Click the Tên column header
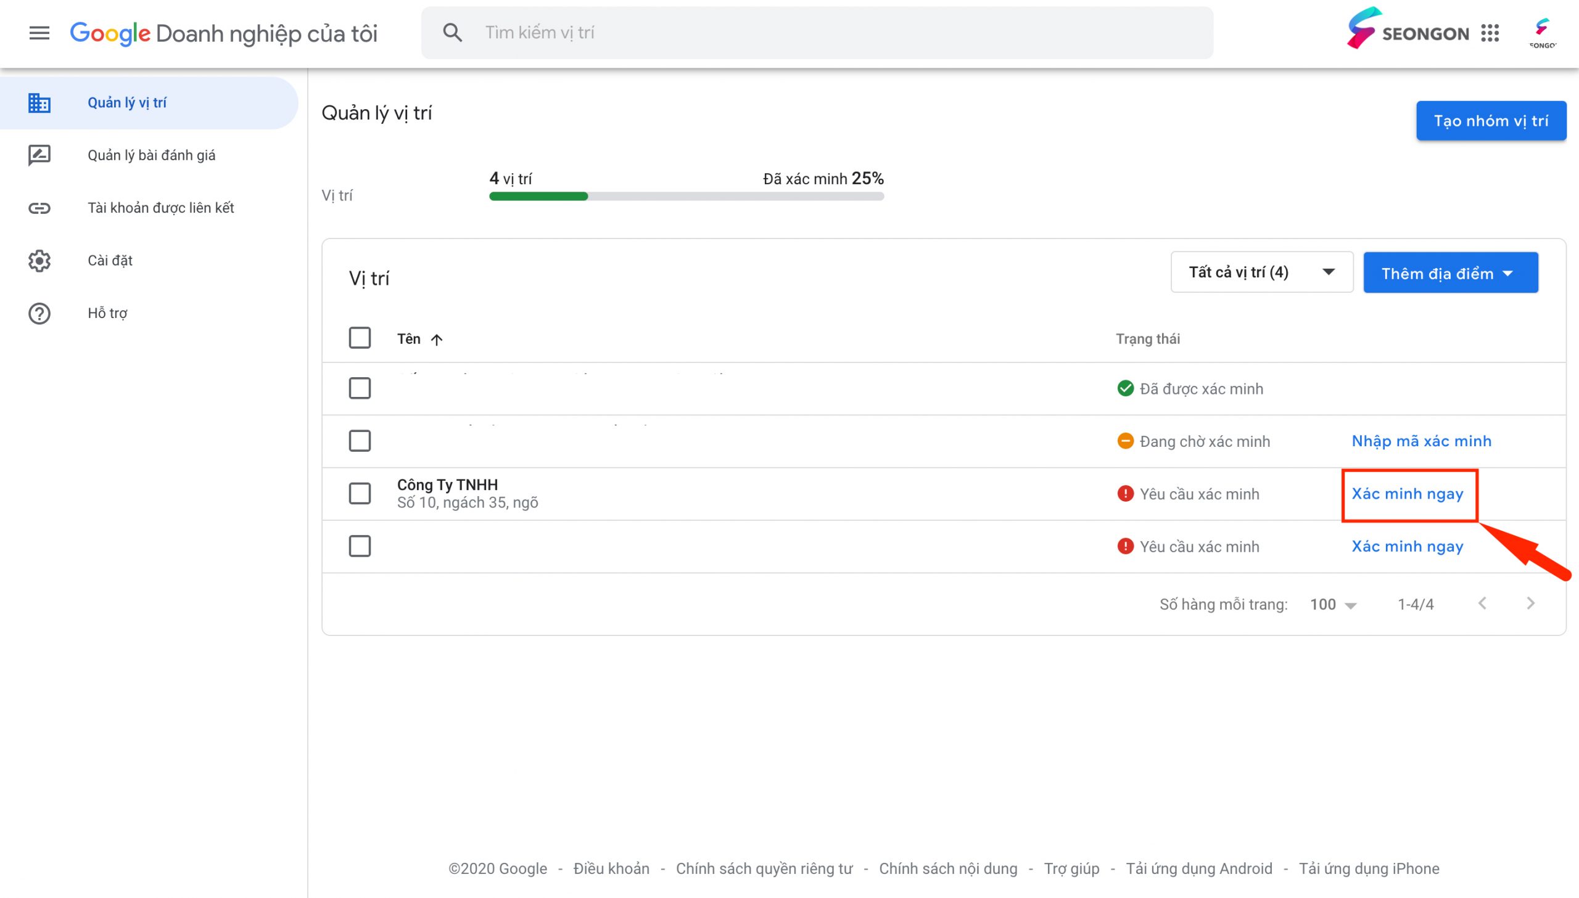1579x898 pixels. click(x=408, y=338)
